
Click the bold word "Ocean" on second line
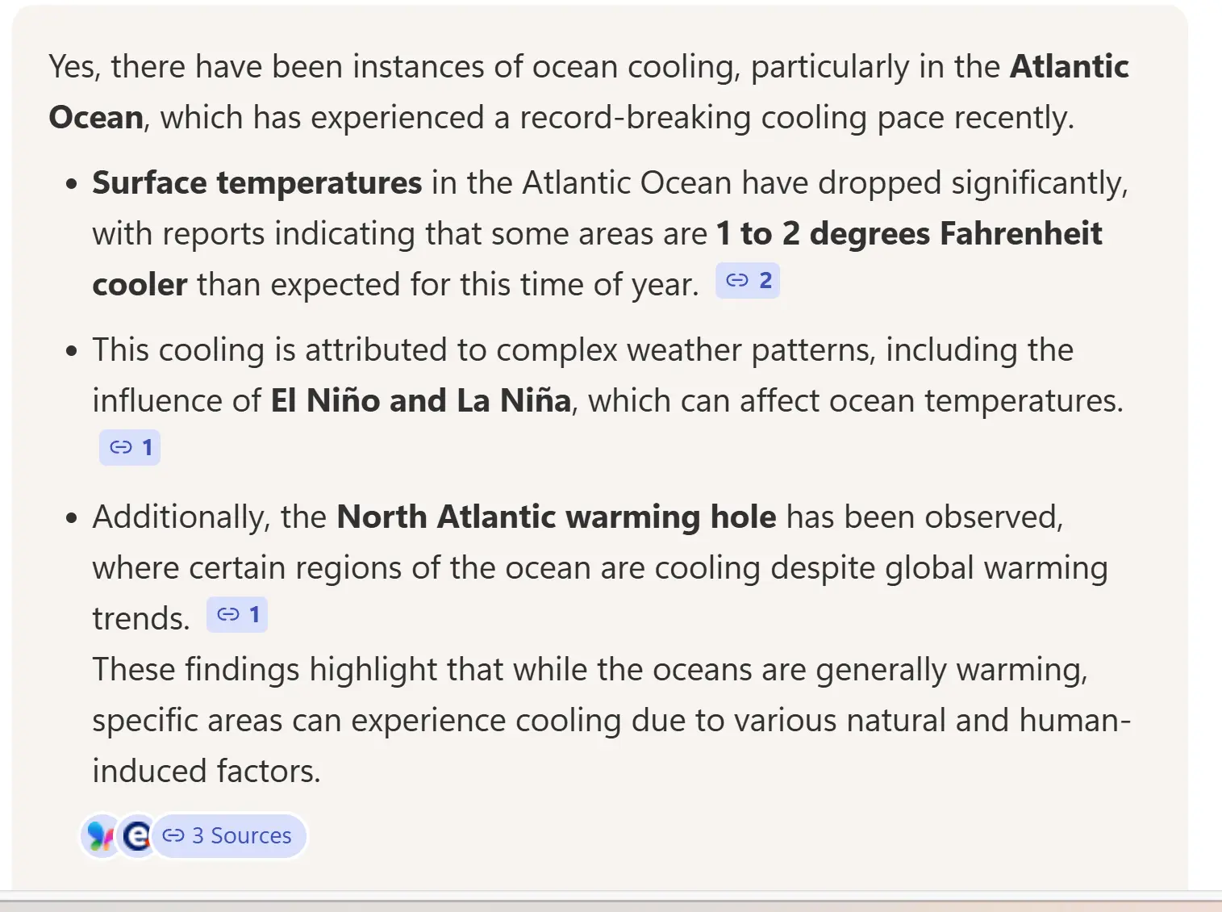(x=96, y=118)
